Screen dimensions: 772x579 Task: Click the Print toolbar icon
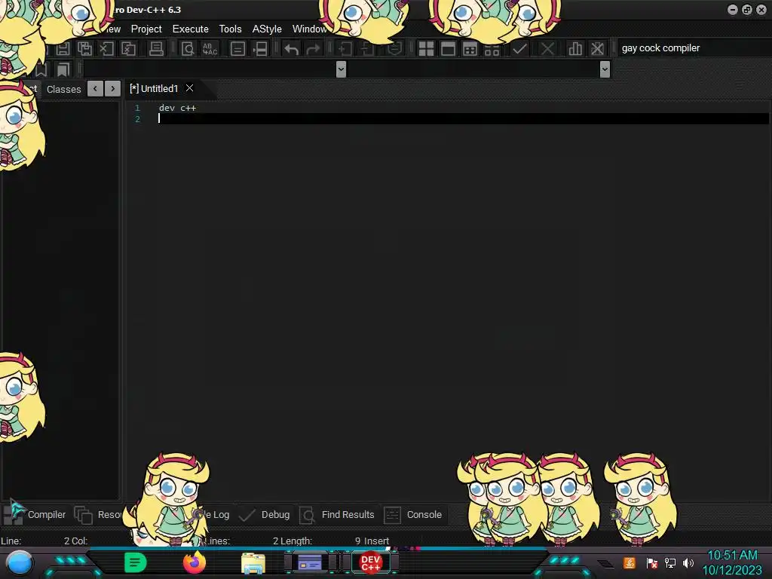coord(156,49)
